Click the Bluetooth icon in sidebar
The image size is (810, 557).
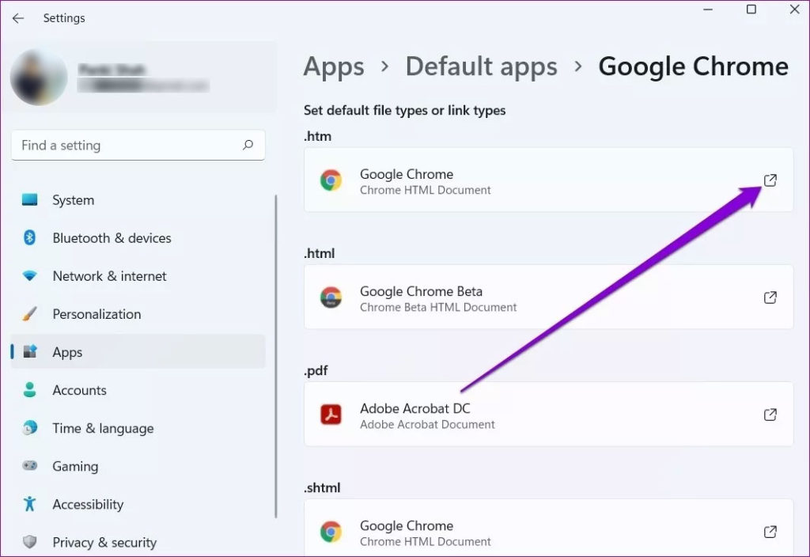[x=29, y=237]
